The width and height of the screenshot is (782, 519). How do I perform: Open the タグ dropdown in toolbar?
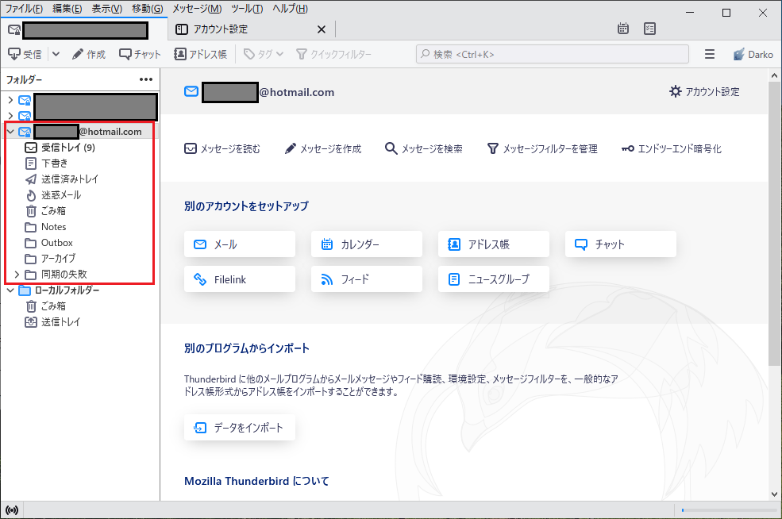click(x=264, y=54)
